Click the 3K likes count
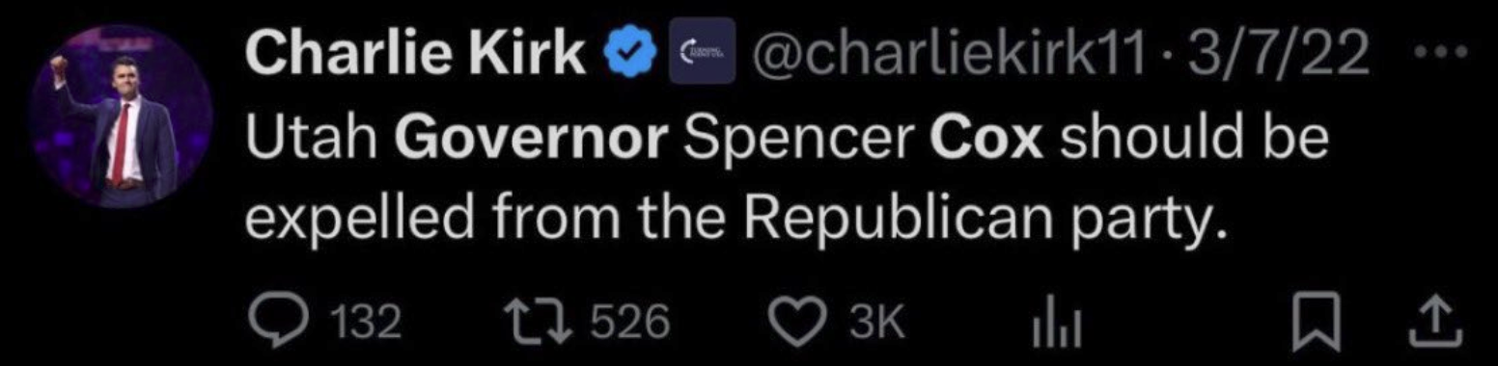The image size is (1498, 366). (876, 322)
